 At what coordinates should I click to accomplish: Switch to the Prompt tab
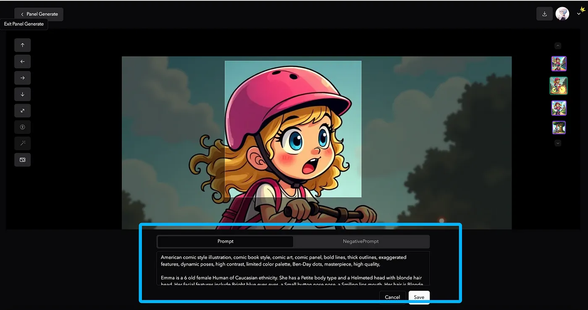[x=226, y=241]
